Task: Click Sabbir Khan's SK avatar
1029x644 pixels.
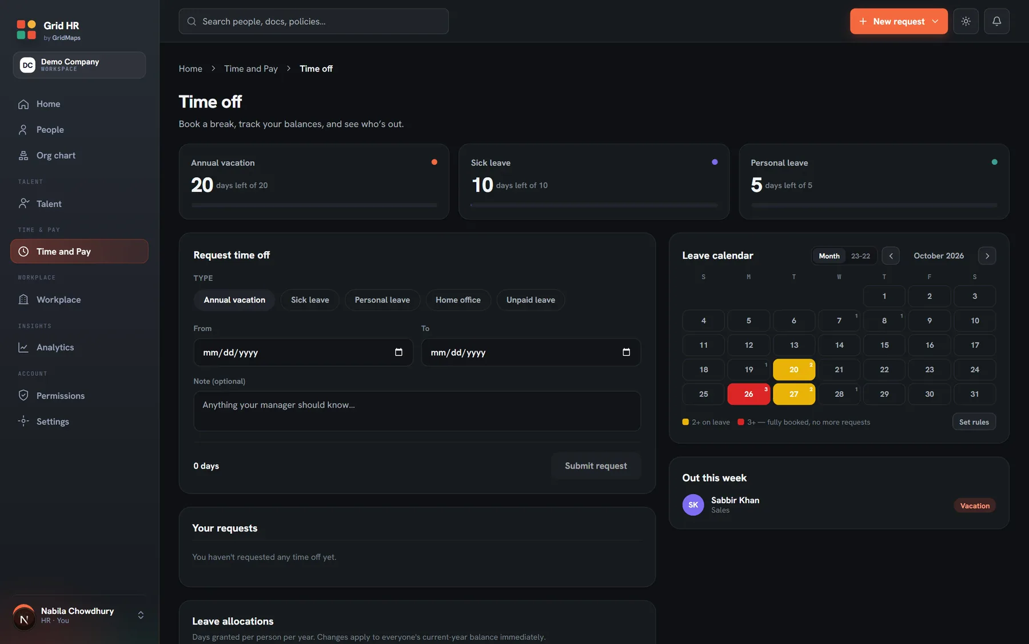Action: point(693,505)
